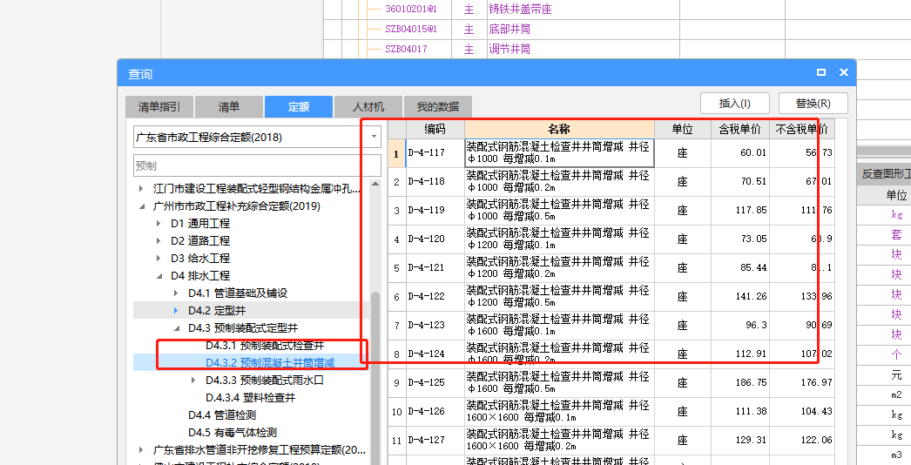Select code cell D-4-117
The width and height of the screenshot is (911, 465).
pos(435,153)
